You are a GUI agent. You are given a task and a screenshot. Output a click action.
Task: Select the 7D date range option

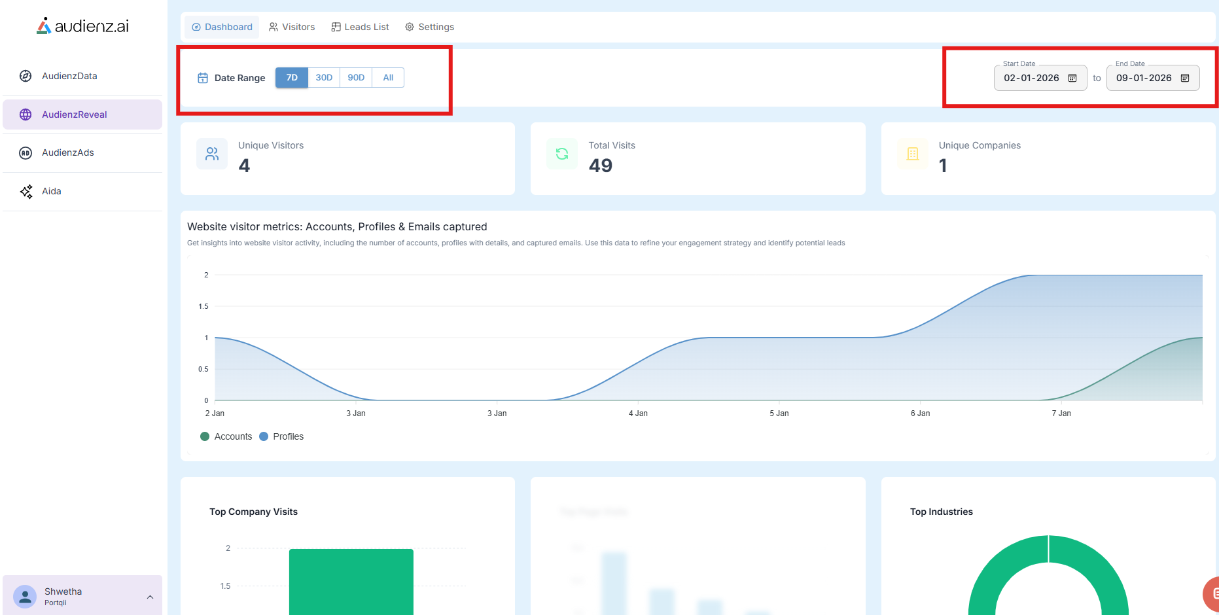click(292, 78)
